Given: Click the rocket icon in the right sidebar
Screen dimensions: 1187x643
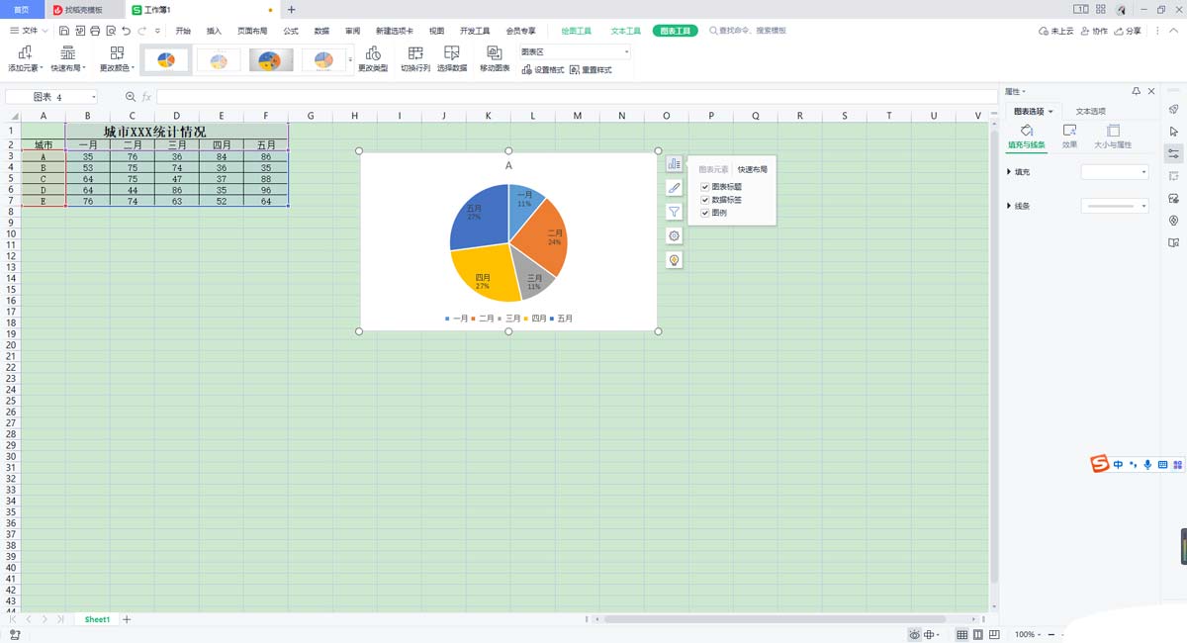Looking at the screenshot, I should pyautogui.click(x=1173, y=109).
